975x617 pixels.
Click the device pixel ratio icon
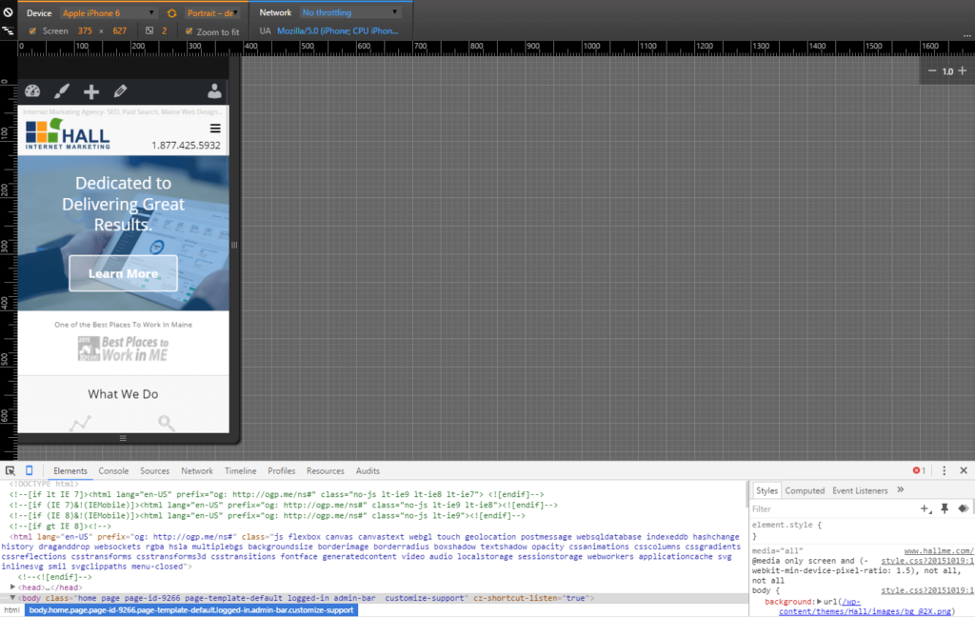(149, 30)
